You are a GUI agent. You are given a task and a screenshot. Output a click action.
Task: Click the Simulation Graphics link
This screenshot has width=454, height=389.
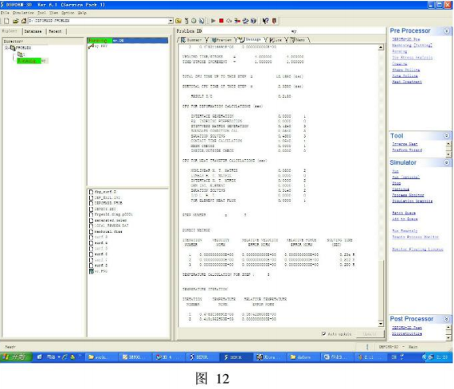[413, 201]
